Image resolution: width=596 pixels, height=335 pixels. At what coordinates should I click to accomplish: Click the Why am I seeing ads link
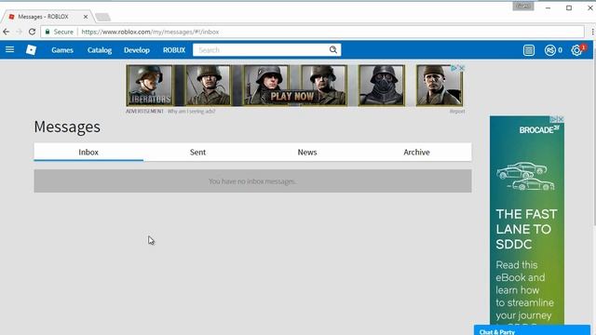click(x=191, y=112)
